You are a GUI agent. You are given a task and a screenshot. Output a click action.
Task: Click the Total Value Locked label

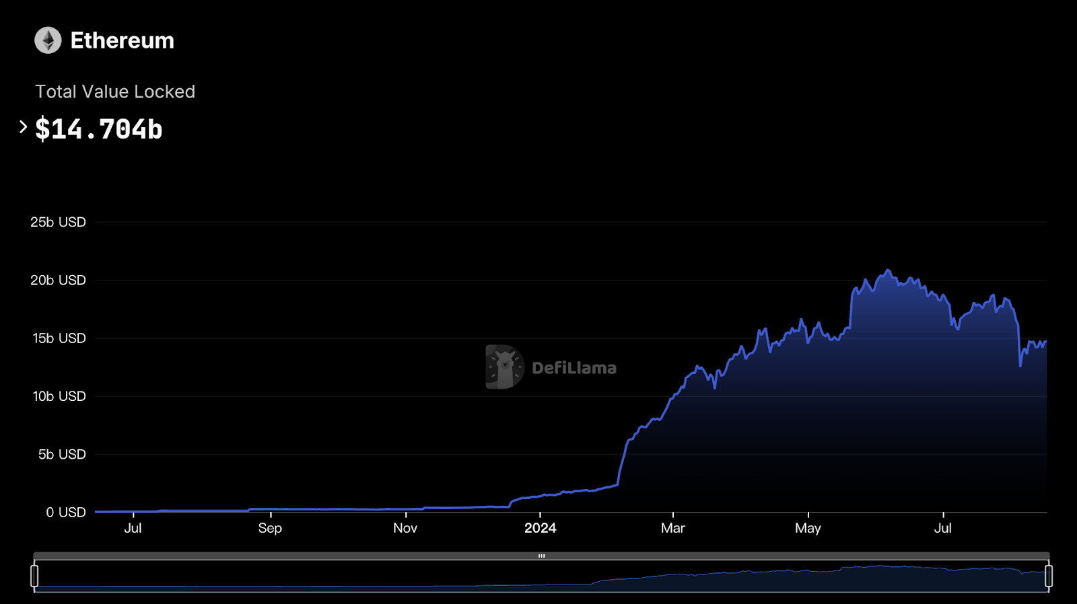115,91
